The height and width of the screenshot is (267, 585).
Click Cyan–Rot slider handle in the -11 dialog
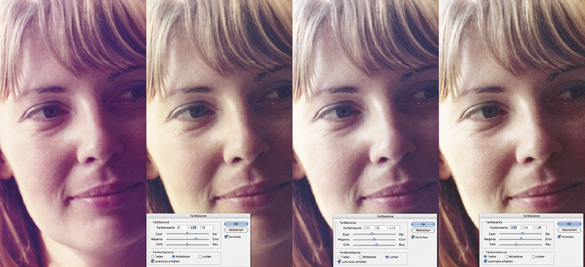point(371,234)
